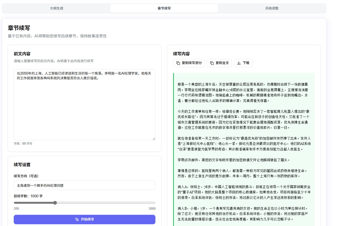The width and height of the screenshot is (348, 226).
Task: Switch to the 大纲生成 tab
Action: point(56,8)
